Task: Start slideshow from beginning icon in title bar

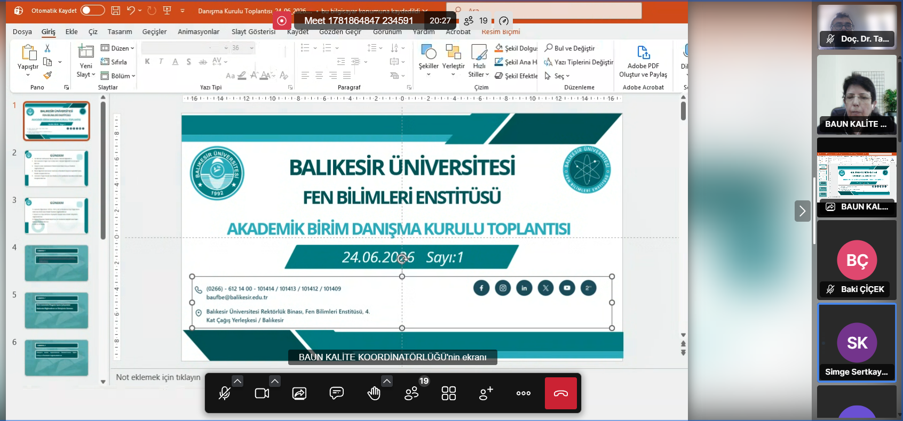Action: [x=167, y=10]
